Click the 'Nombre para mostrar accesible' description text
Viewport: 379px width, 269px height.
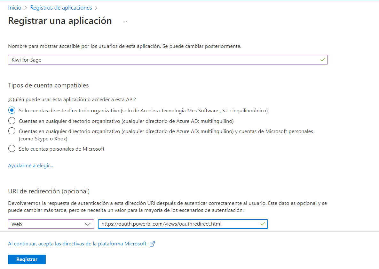tap(125, 46)
